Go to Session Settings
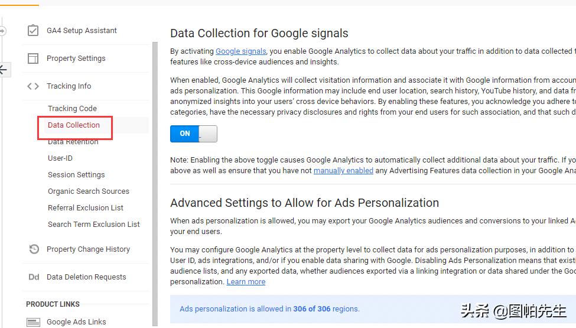This screenshot has height=328, width=576. pos(76,175)
